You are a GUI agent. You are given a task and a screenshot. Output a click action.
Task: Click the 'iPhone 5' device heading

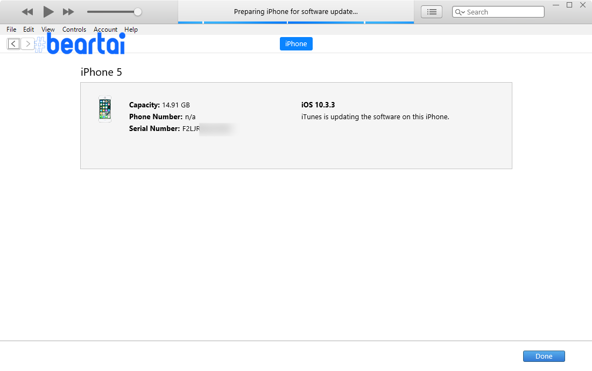point(101,72)
